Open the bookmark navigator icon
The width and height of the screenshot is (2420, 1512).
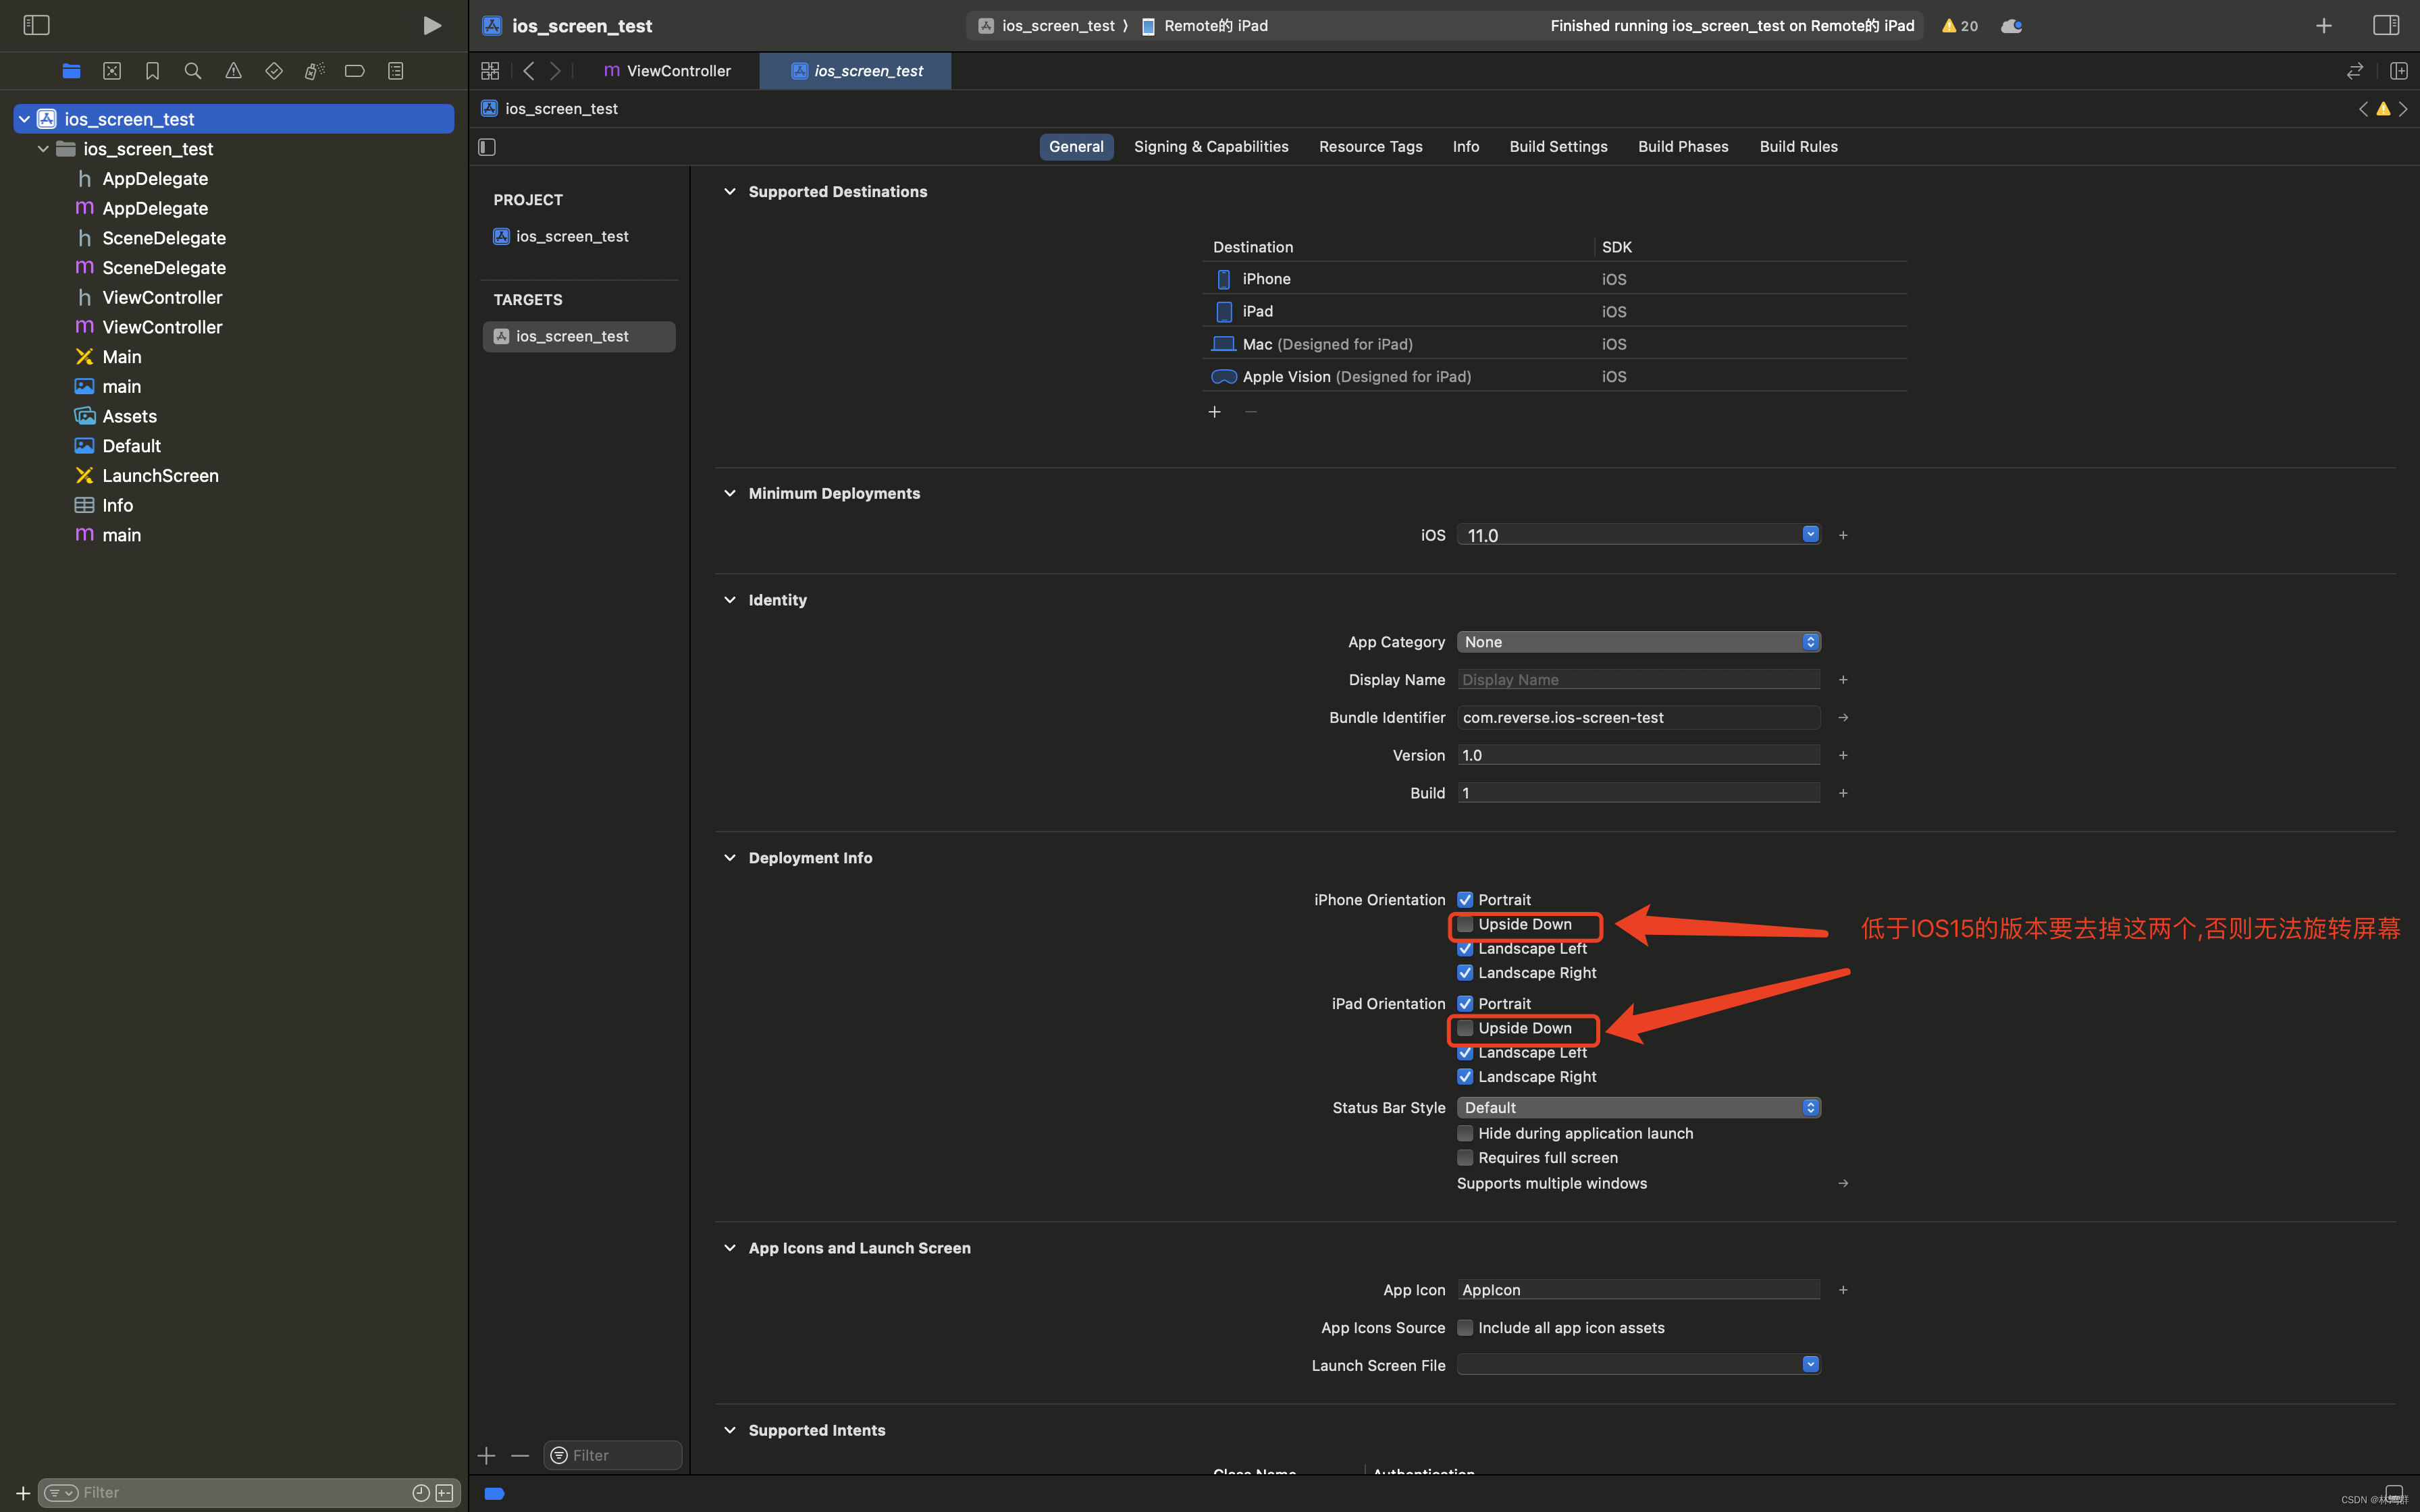pyautogui.click(x=152, y=71)
